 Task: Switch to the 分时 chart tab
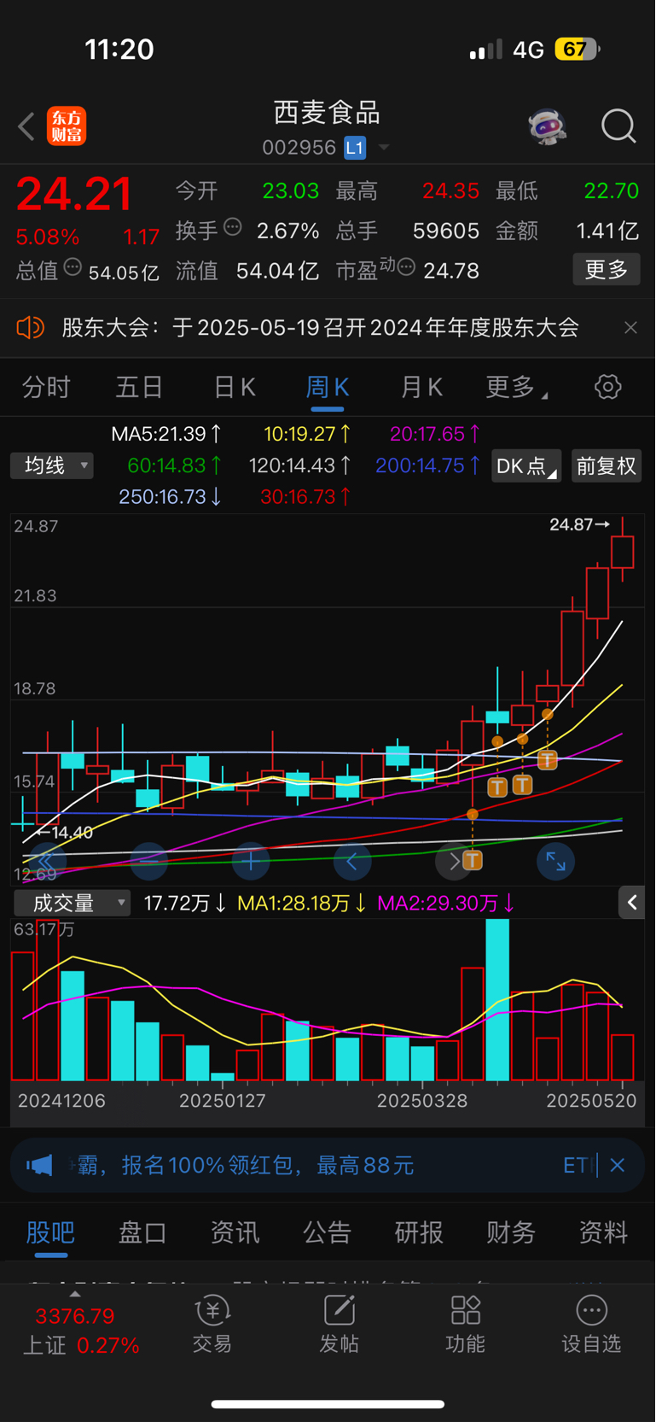click(46, 388)
